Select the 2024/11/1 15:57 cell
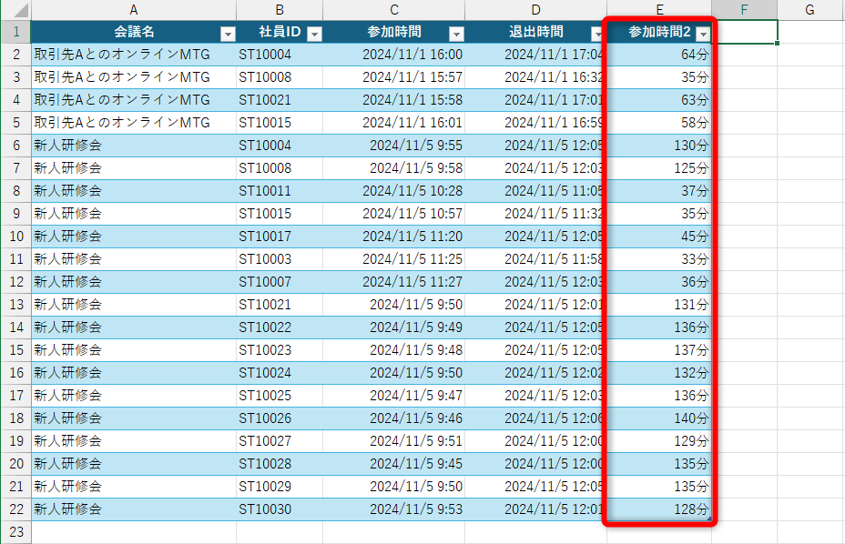 394,77
